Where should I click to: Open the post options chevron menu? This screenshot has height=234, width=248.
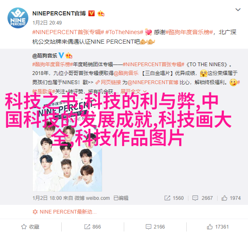(x=238, y=10)
